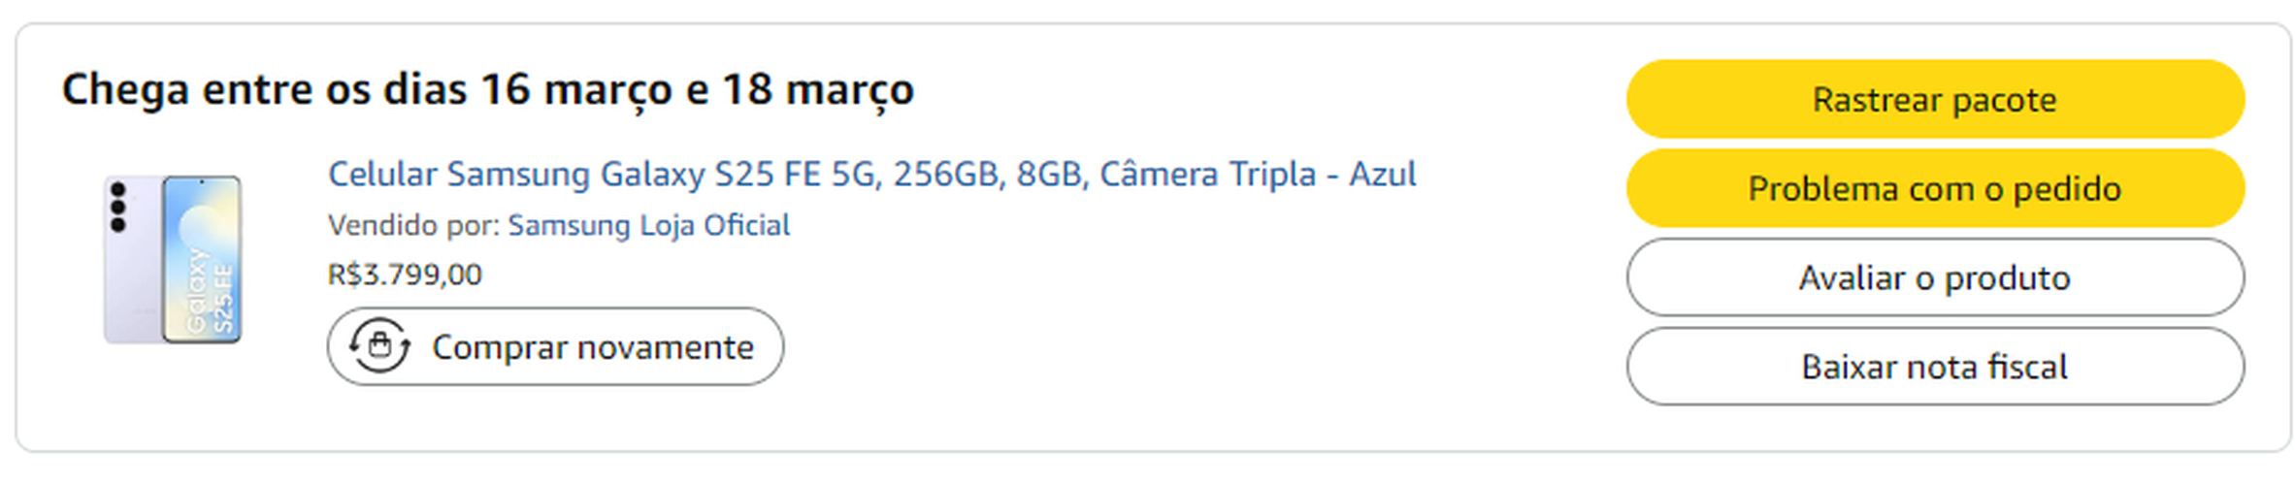Click the Vendido por label
Viewport: 2295px width, 485px height.
414,225
